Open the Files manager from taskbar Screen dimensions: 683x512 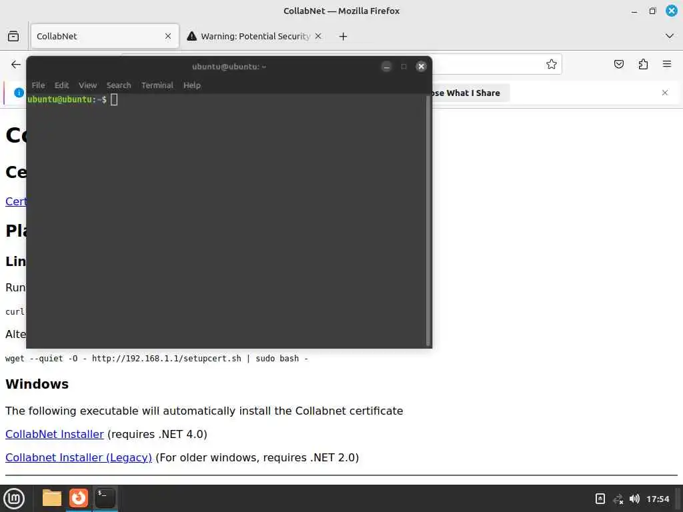tap(52, 498)
